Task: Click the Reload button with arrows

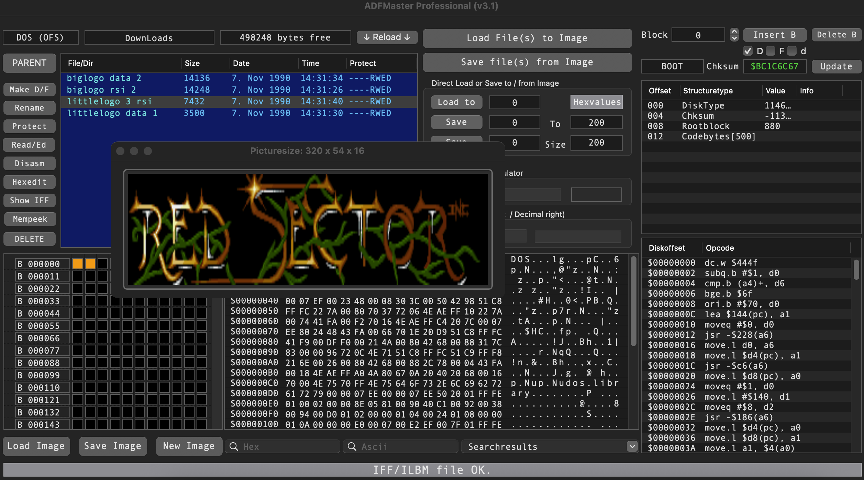Action: click(387, 37)
